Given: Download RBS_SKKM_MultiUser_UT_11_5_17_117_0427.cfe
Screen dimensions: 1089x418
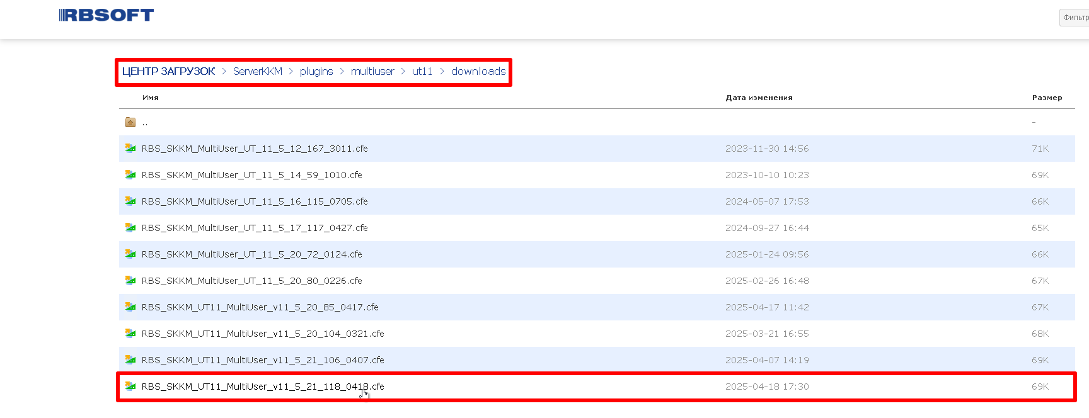Looking at the screenshot, I should [x=255, y=228].
